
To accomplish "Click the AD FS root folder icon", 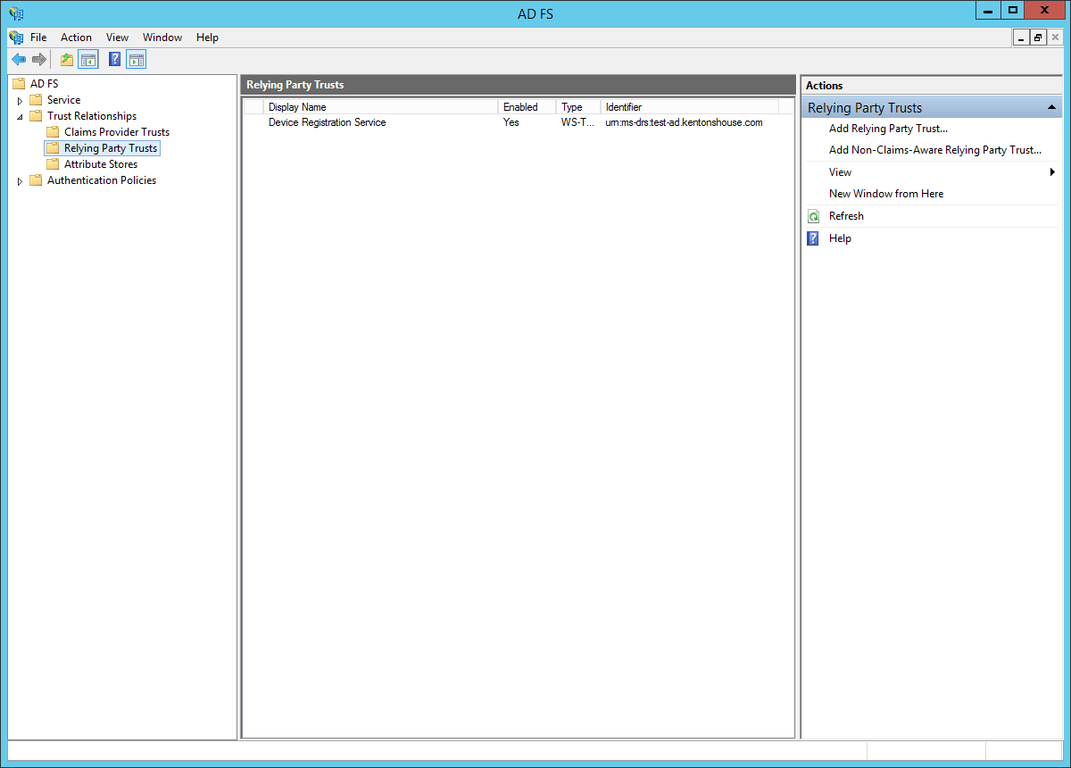I will click(19, 84).
